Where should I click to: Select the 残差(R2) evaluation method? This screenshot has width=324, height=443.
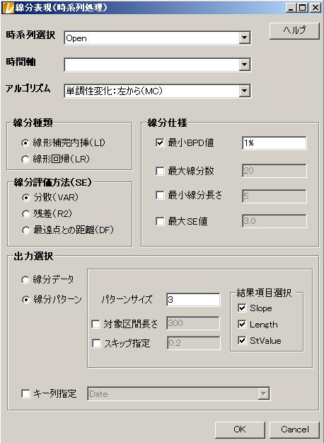point(25,214)
